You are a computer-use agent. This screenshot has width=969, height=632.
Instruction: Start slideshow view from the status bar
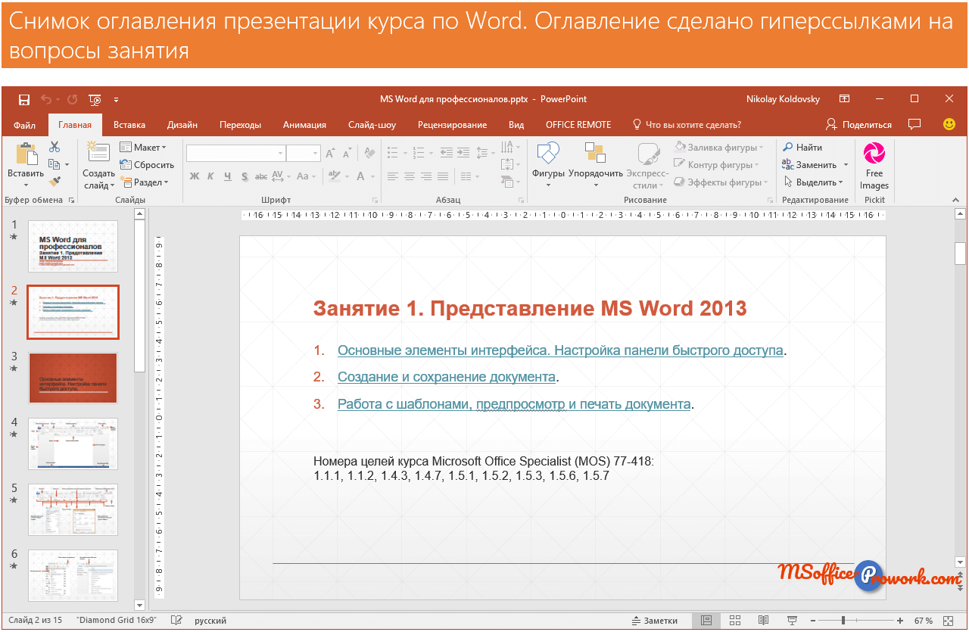click(792, 620)
